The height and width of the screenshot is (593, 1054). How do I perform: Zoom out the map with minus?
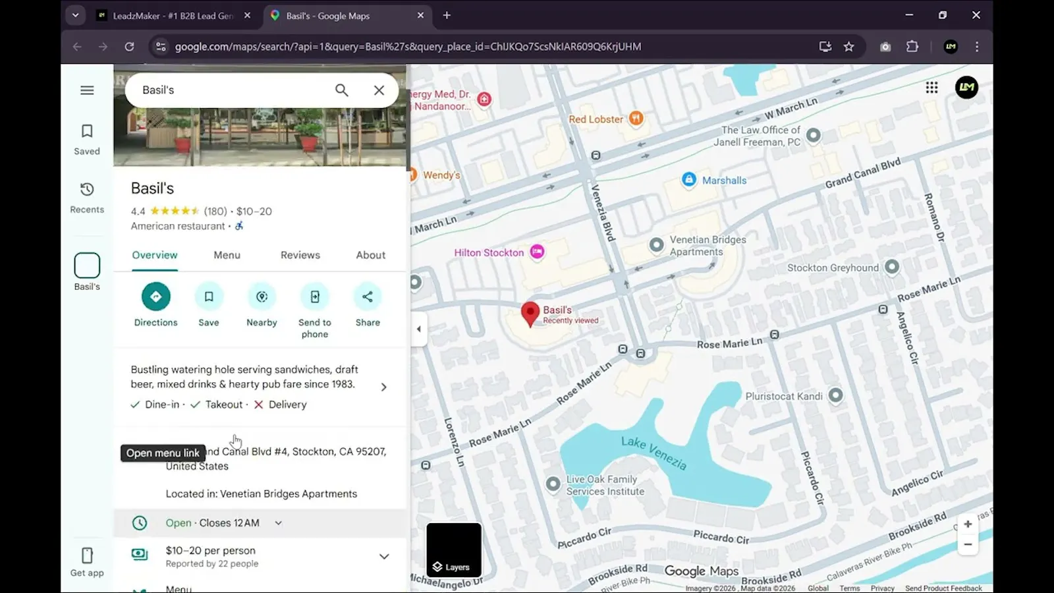click(x=968, y=544)
